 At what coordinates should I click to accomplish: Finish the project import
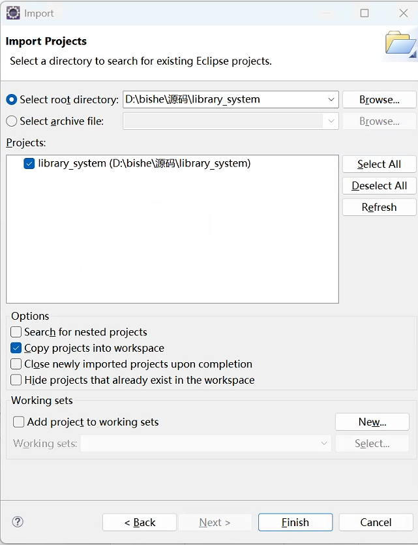(x=295, y=522)
